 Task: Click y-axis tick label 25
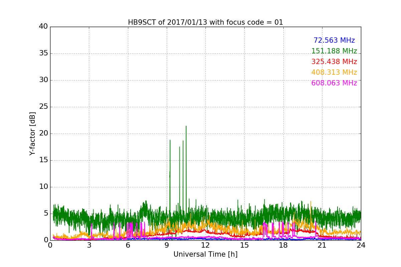click(43, 107)
